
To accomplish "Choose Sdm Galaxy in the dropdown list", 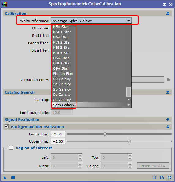I will tap(64, 105).
